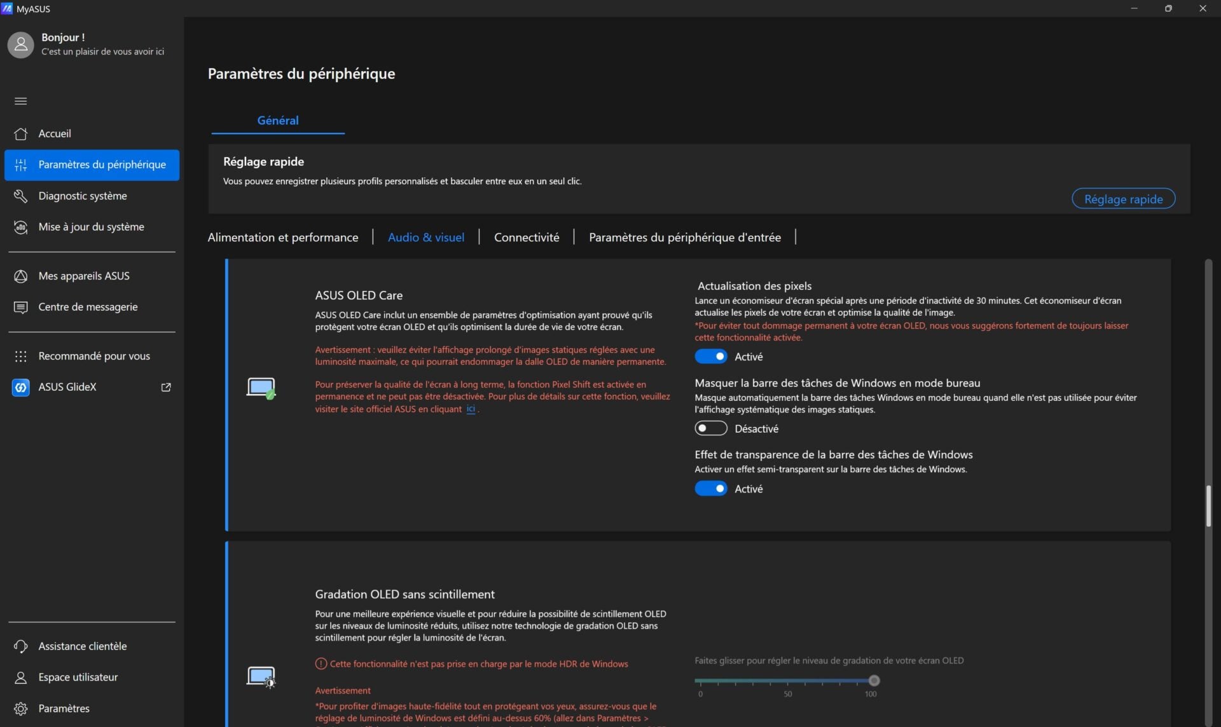Viewport: 1221px width, 727px height.
Task: Open Alimentation et performance section
Action: pos(283,237)
